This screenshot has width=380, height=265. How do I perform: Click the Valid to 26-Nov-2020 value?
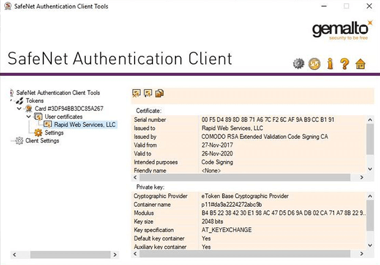coord(217,154)
